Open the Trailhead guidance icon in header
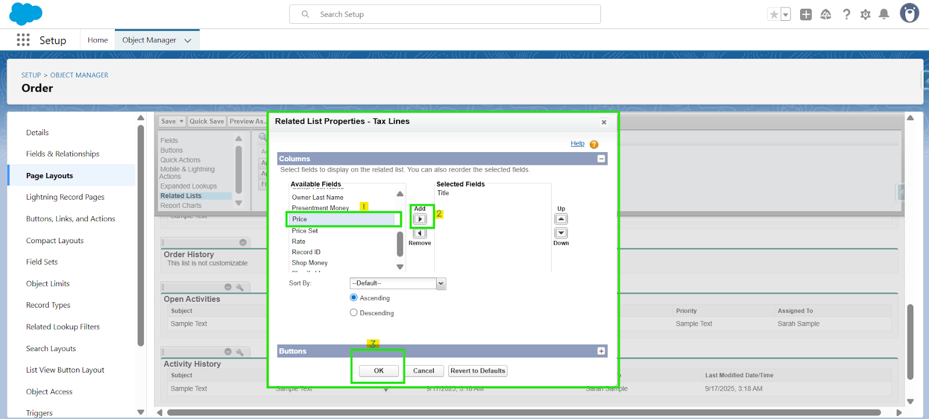Screen dimensions: 929x419 826,15
